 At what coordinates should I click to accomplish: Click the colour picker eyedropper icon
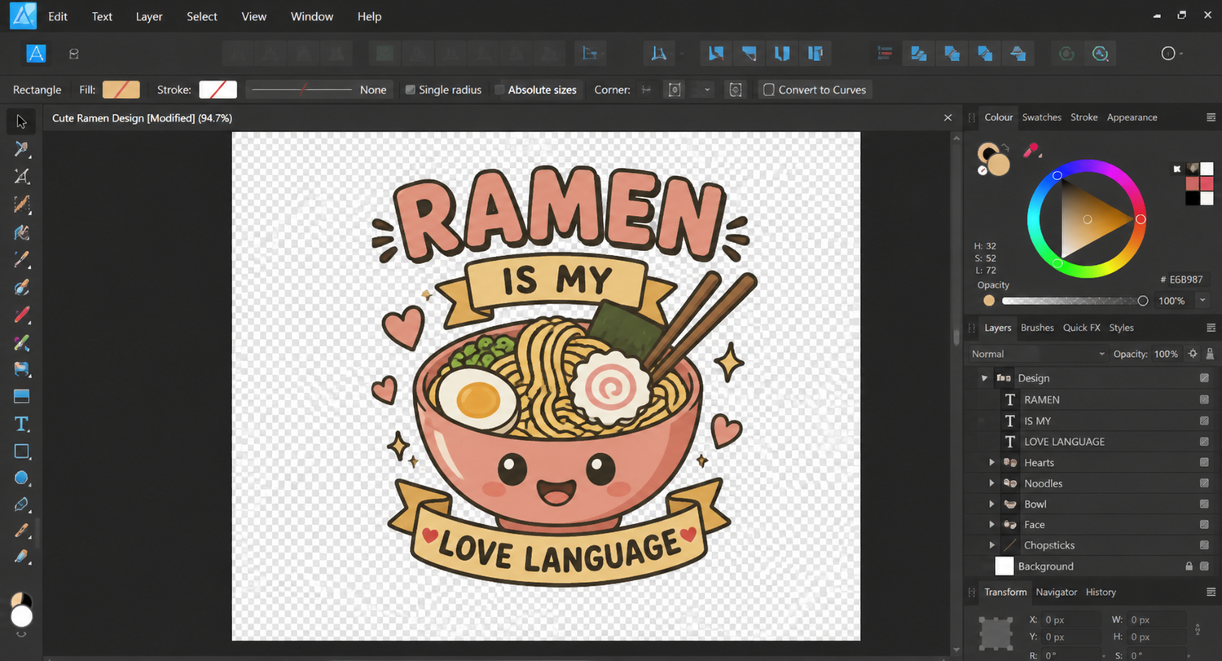coord(1031,150)
